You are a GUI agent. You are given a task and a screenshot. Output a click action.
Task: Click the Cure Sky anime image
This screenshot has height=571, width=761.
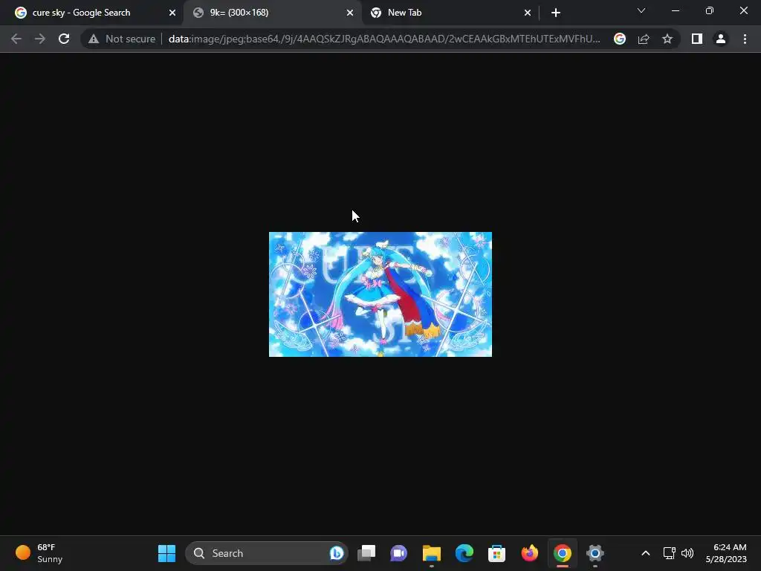(x=380, y=294)
